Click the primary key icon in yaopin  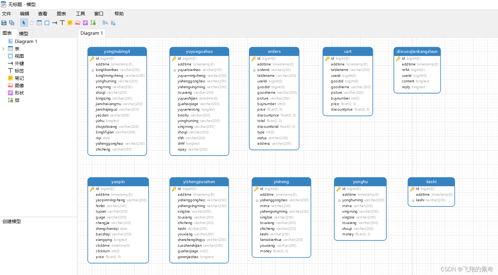(92, 189)
